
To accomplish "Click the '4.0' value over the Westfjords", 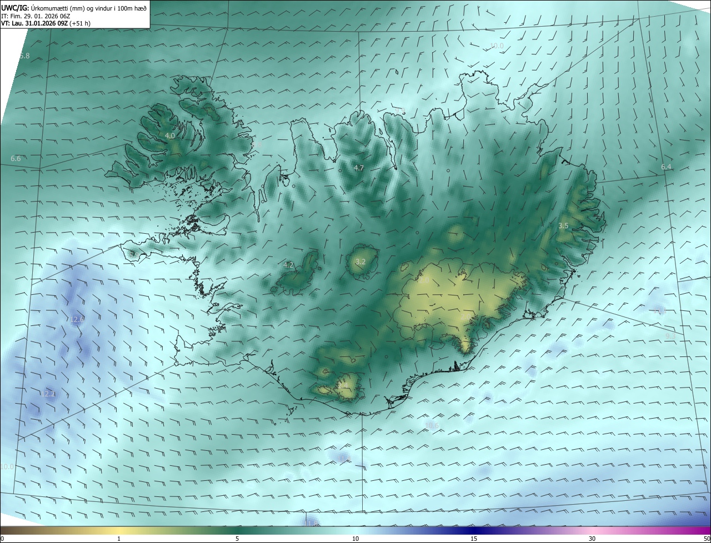I will (x=170, y=135).
